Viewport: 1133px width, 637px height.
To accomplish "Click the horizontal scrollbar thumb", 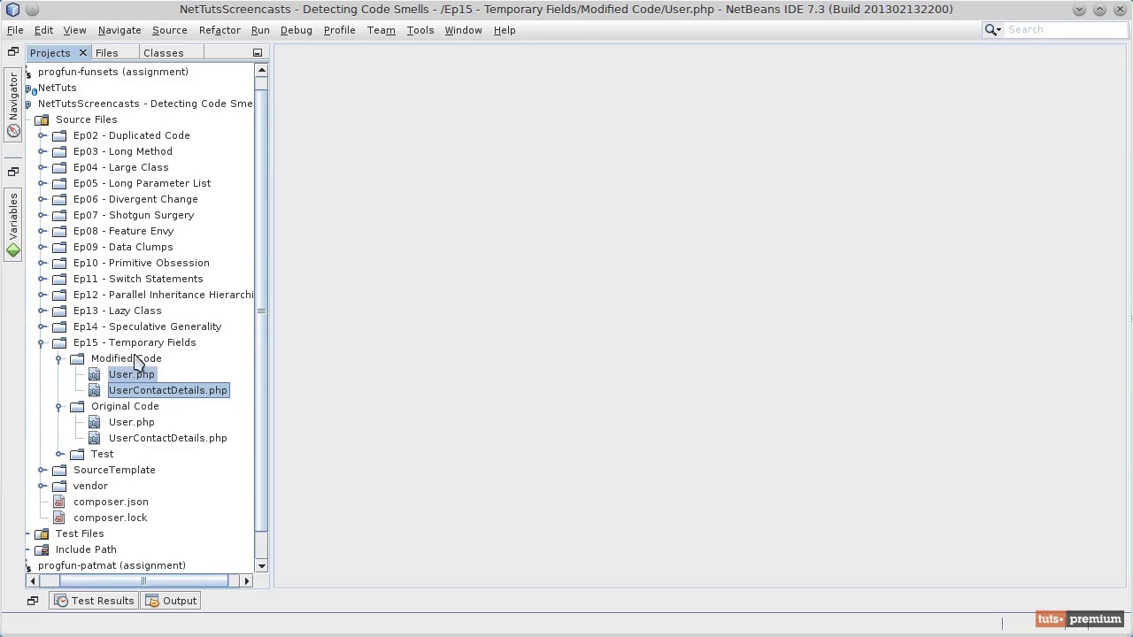I will click(x=143, y=581).
